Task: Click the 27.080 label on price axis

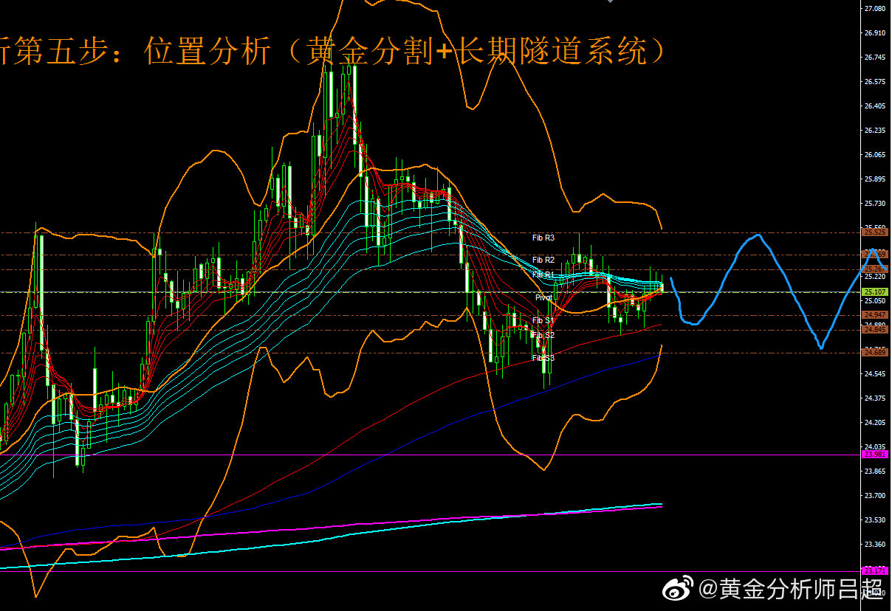Action: pos(874,9)
